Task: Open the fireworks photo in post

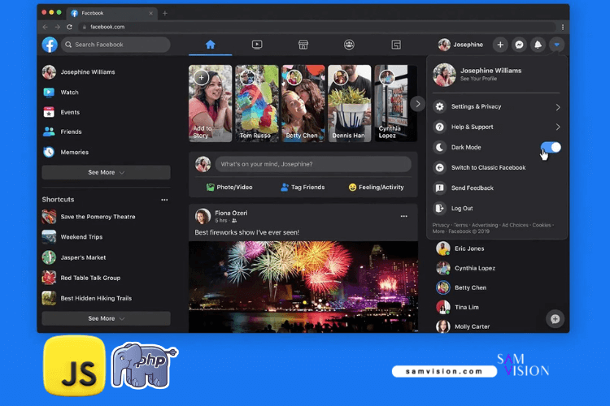Action: click(303, 287)
